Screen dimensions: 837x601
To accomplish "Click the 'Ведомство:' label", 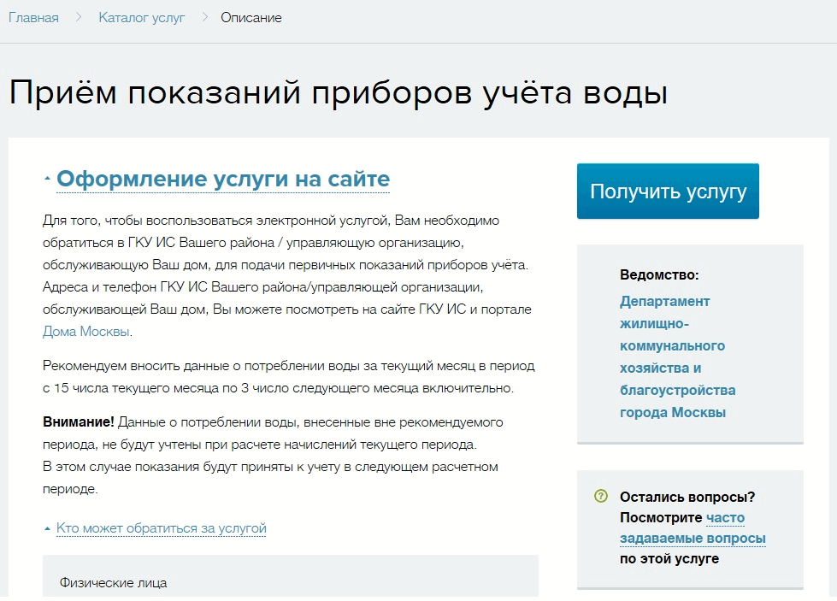I will tap(659, 275).
